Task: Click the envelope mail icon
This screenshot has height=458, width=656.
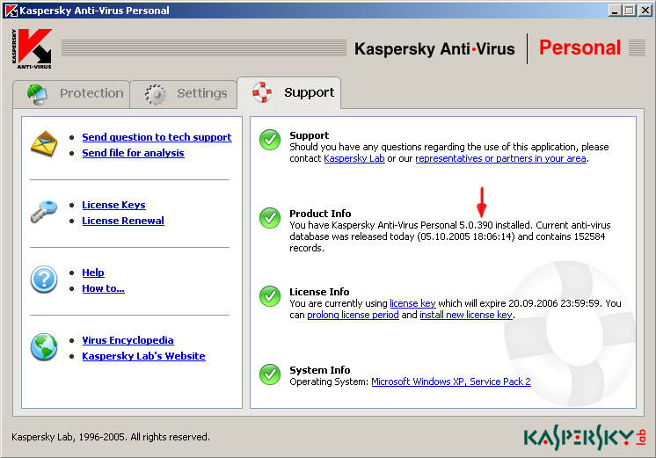Action: point(44,144)
